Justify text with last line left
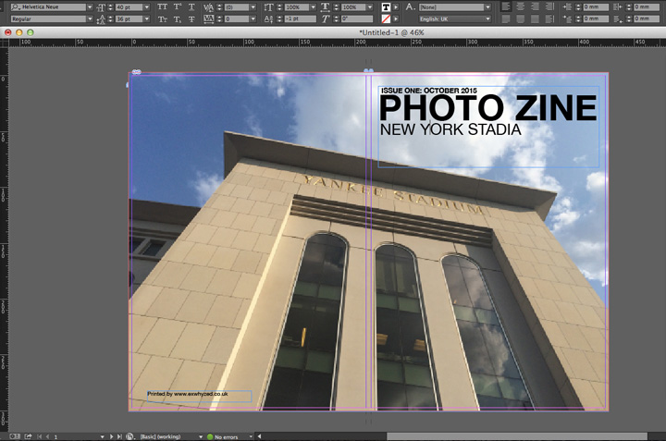The image size is (666, 441). tap(505, 19)
